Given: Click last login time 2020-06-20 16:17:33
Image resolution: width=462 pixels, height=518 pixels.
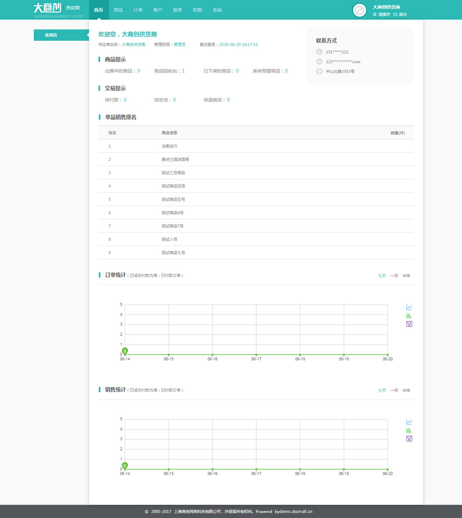Looking at the screenshot, I should pyautogui.click(x=238, y=44).
